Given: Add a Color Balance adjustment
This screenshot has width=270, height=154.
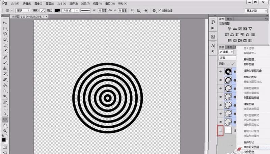Looking at the screenshot, I should click(x=232, y=35).
